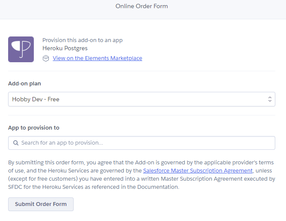Click the 'Search for an app to provision' placeholder

62,143
